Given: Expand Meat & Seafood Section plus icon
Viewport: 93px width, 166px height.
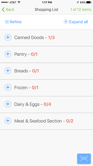Looking at the screenshot, I should point(8,121).
